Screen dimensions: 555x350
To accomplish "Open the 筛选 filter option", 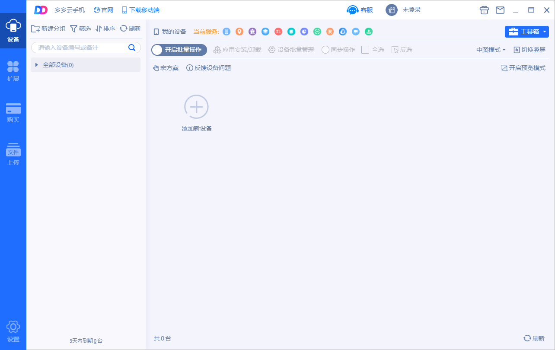I will [x=80, y=29].
